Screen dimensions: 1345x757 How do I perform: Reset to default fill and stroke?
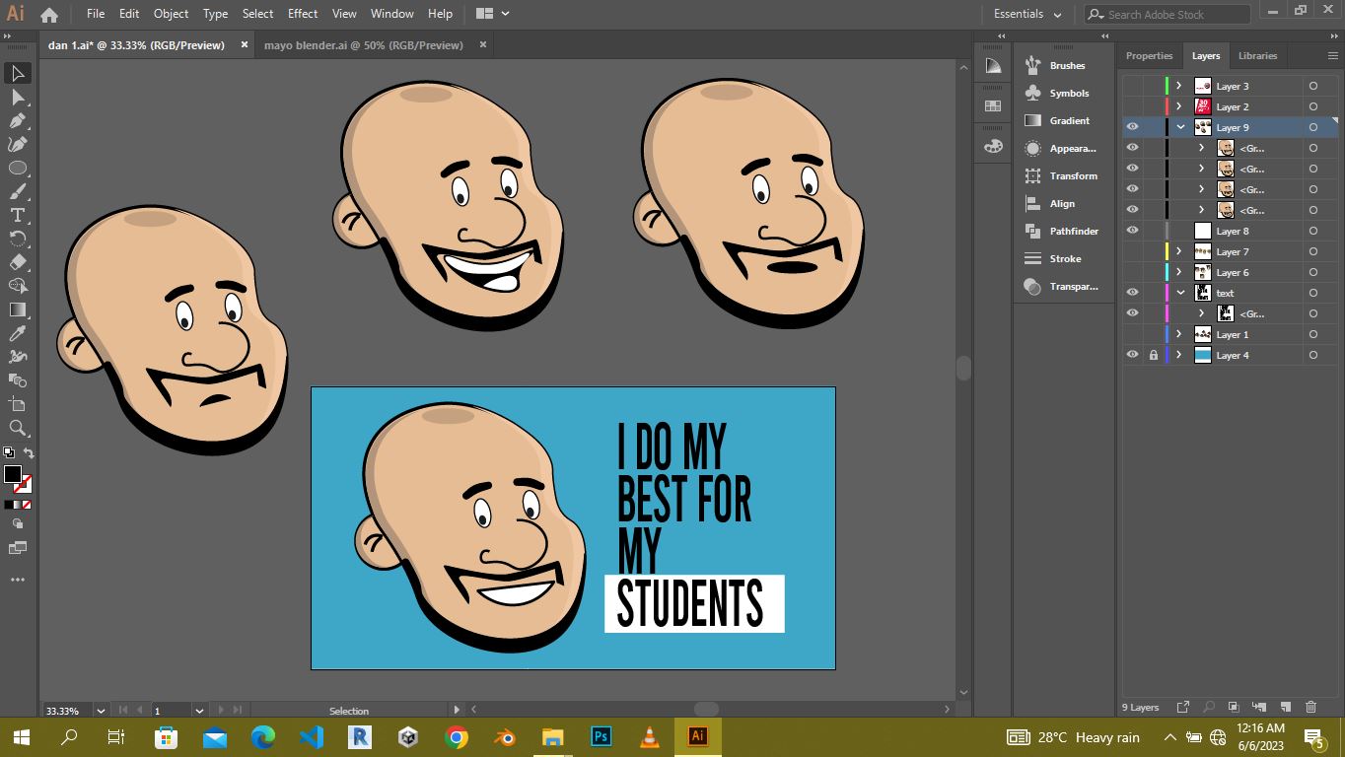[x=8, y=453]
